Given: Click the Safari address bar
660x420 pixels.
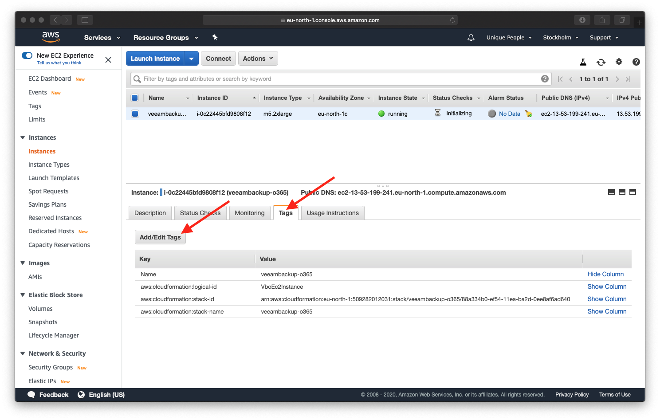Looking at the screenshot, I should (x=330, y=20).
